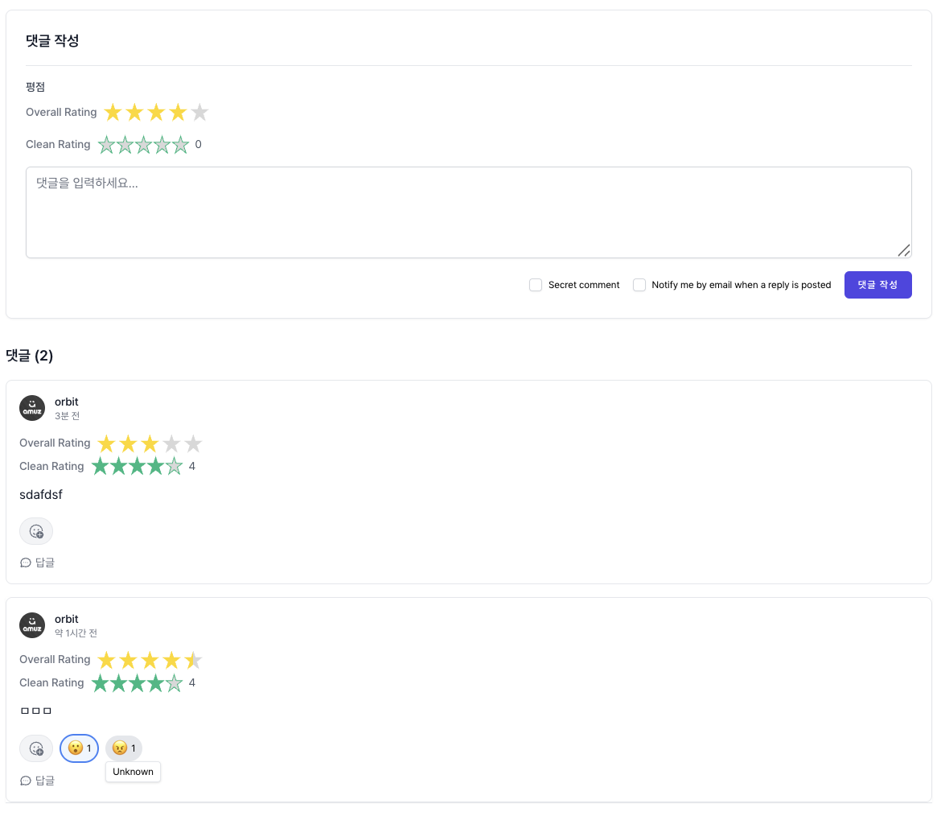
Task: Add emoji reaction to 'sdafdsf' comment
Action: (36, 531)
